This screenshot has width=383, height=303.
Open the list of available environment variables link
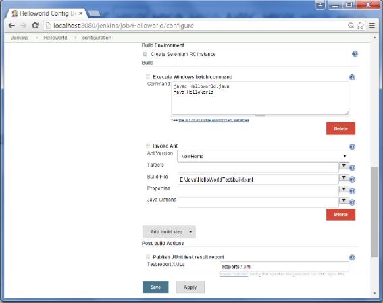point(214,120)
